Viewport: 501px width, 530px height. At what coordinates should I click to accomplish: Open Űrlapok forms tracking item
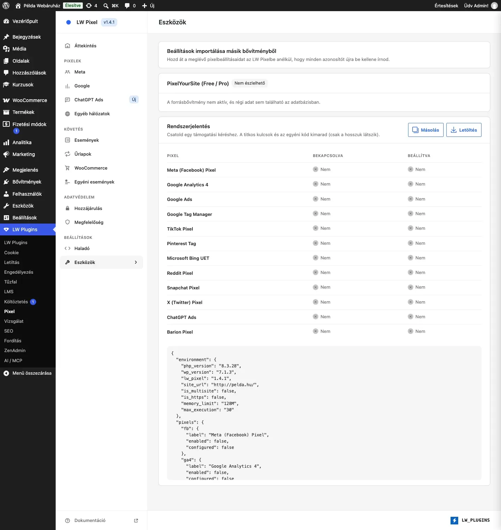(101, 154)
